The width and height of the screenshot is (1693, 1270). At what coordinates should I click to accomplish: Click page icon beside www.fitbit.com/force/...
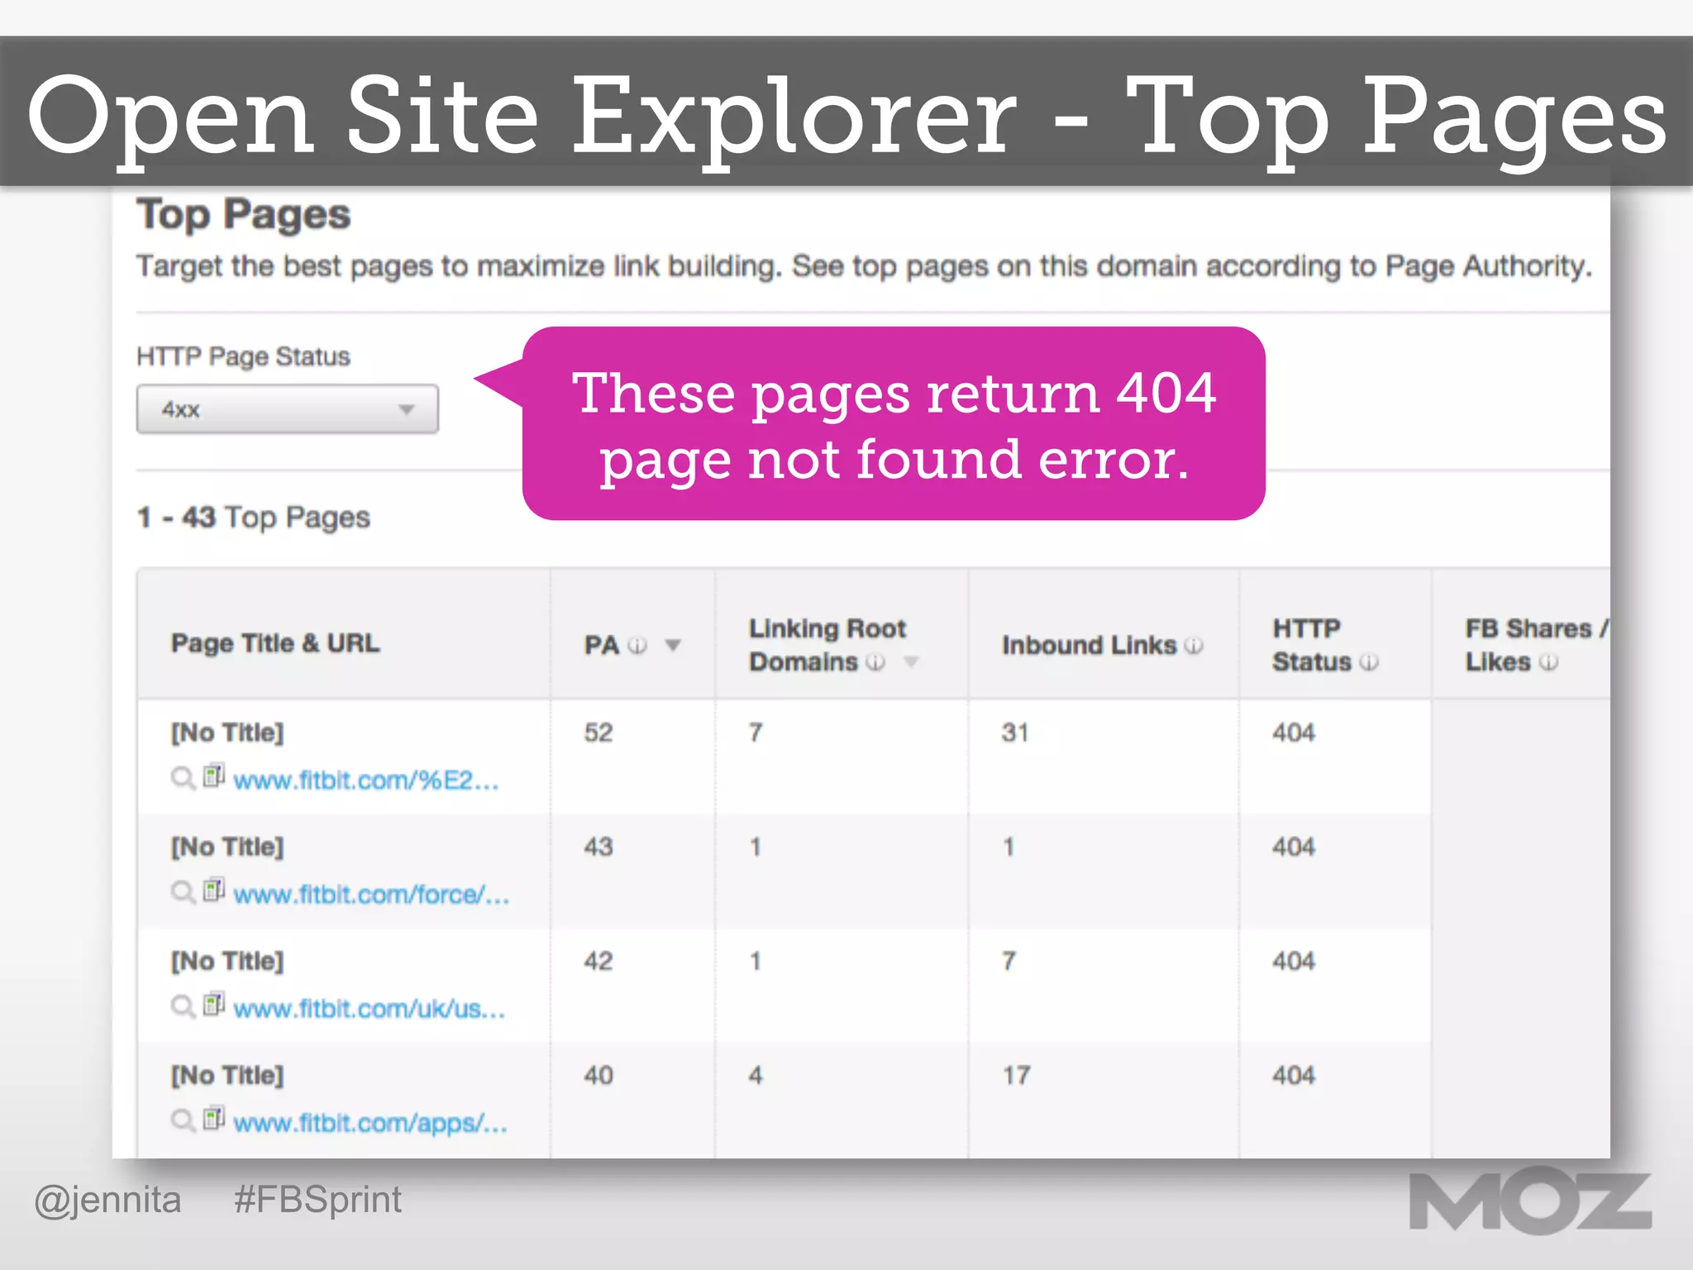click(x=214, y=890)
